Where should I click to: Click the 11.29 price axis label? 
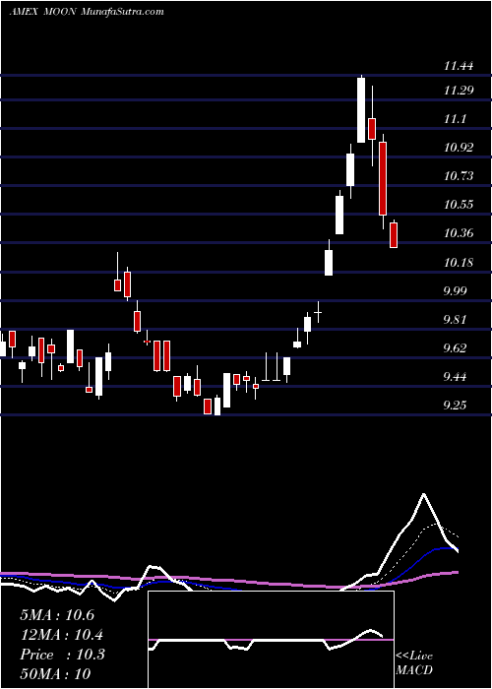[459, 91]
